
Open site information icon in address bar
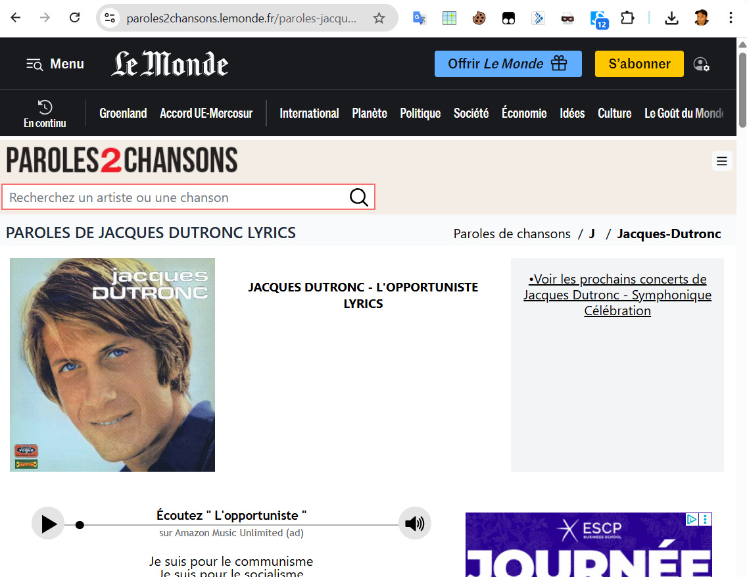point(110,18)
